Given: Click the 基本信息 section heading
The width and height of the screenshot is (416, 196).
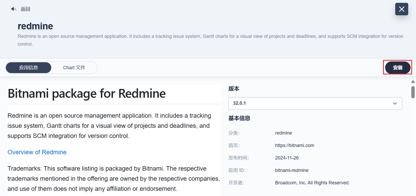Looking at the screenshot, I should click(x=239, y=118).
